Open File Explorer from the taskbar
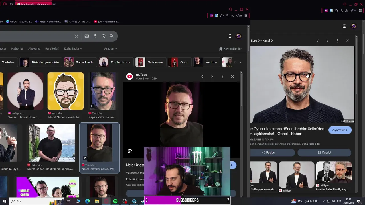Viewport: 365px width, 205px height. (97, 201)
